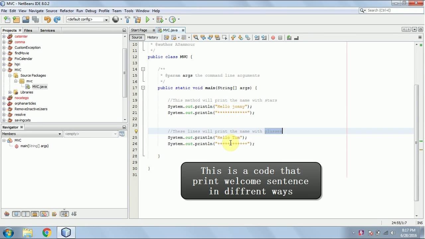Toggle Show Fields filter in Navigator
This screenshot has height=239, width=425.
[16, 214]
